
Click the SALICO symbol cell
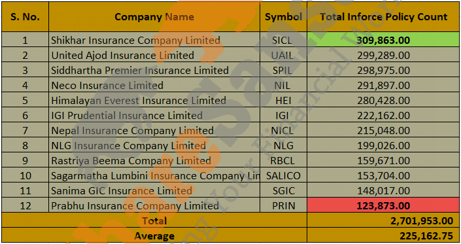pos(283,175)
